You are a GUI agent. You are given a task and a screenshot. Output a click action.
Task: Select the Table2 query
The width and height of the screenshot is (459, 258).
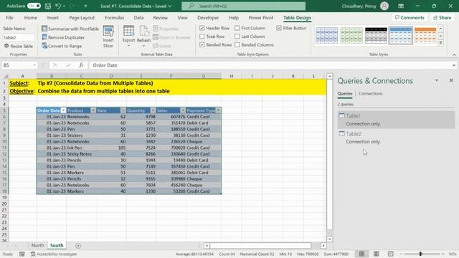396,138
